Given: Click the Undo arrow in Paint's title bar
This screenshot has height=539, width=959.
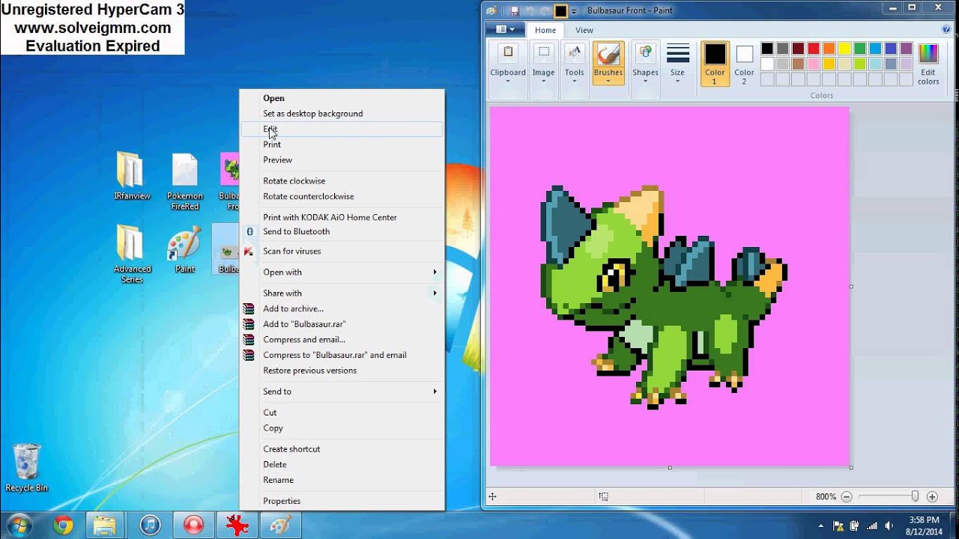Looking at the screenshot, I should click(x=530, y=10).
